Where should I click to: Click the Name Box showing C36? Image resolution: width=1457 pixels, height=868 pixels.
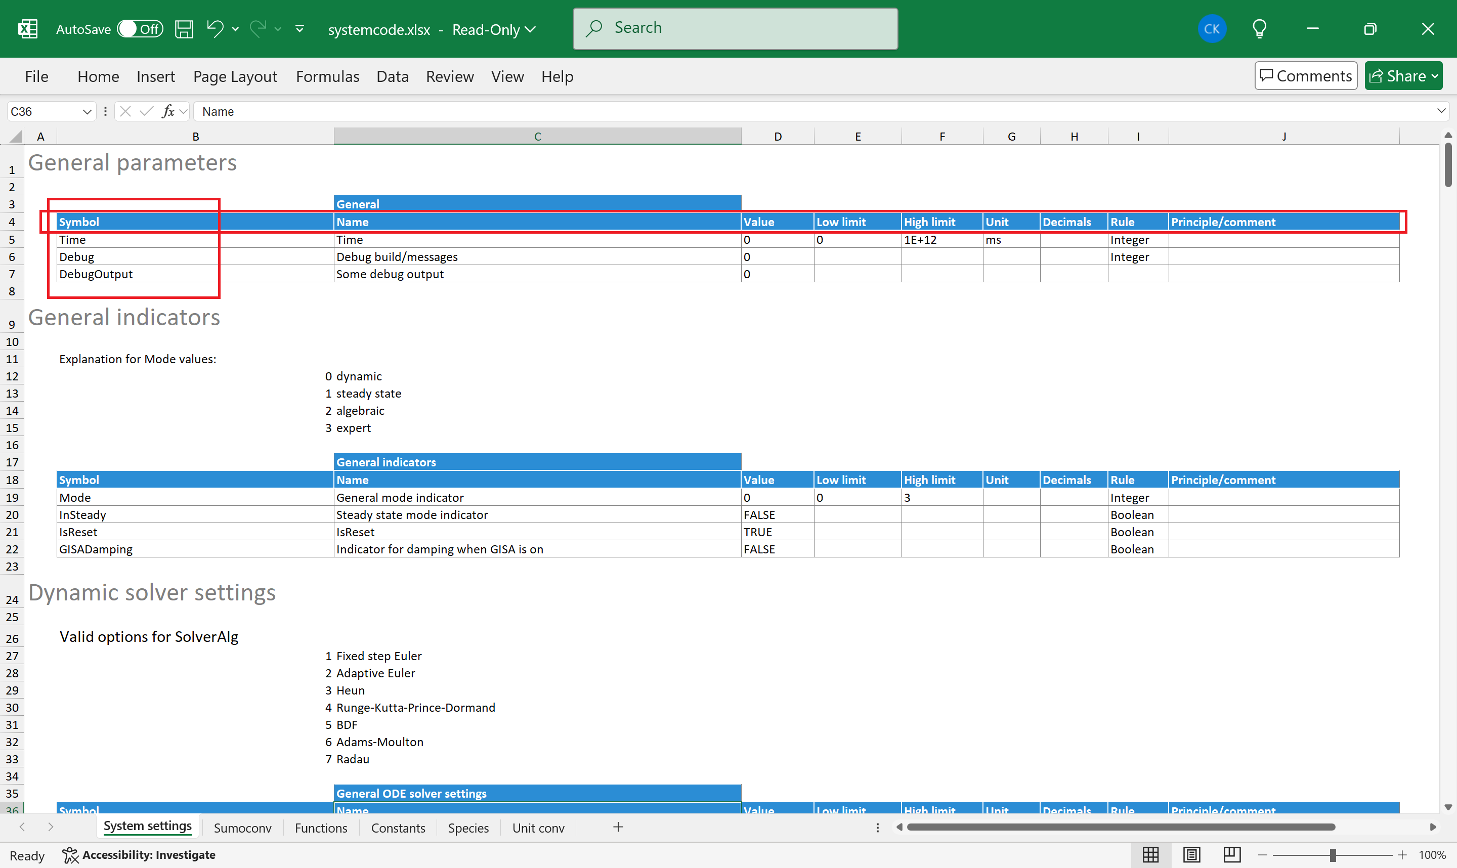pos(44,111)
